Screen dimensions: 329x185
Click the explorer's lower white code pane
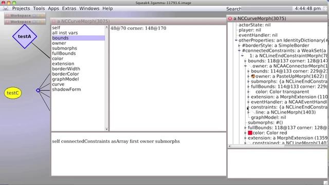(278, 163)
